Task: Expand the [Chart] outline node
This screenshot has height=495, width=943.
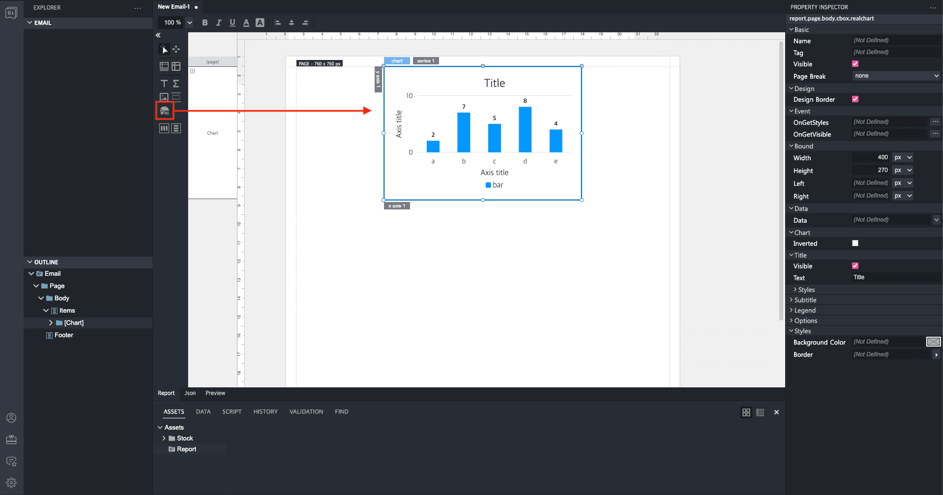Action: 51,323
